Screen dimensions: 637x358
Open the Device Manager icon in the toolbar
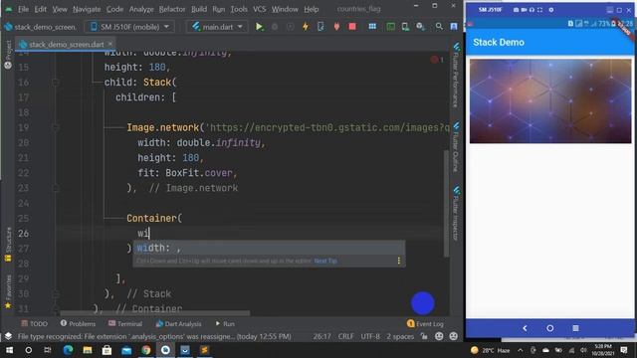[x=405, y=27]
